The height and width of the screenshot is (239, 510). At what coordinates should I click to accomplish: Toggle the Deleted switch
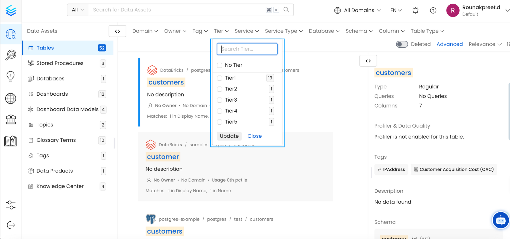point(402,44)
